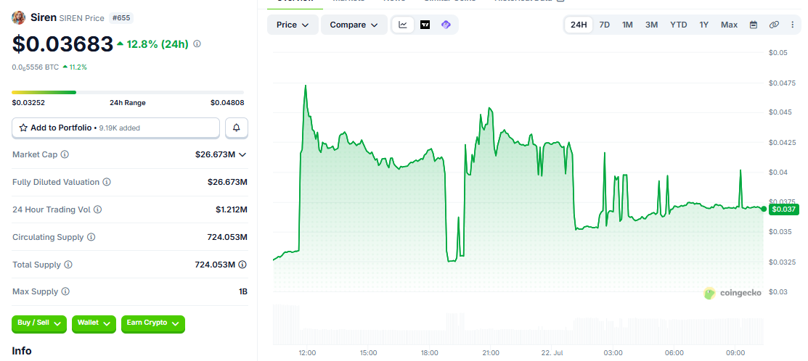The width and height of the screenshot is (808, 361).
Task: Click the $1.212M trading volume value
Action: click(x=232, y=209)
